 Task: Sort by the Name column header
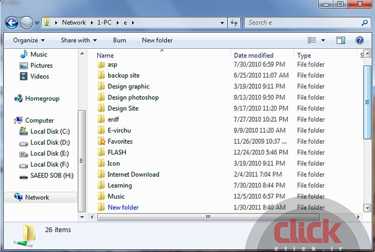105,55
